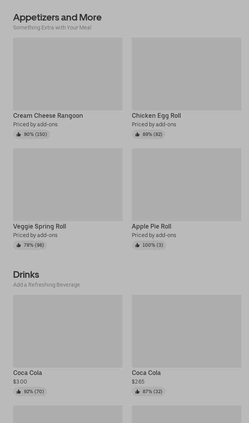Image resolution: width=249 pixels, height=423 pixels.
Task: Click thumbs-up icon under Chicken Egg Roll
Action: [137, 134]
